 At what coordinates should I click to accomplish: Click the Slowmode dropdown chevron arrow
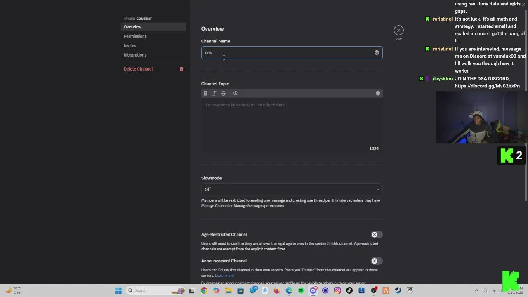[378, 189]
